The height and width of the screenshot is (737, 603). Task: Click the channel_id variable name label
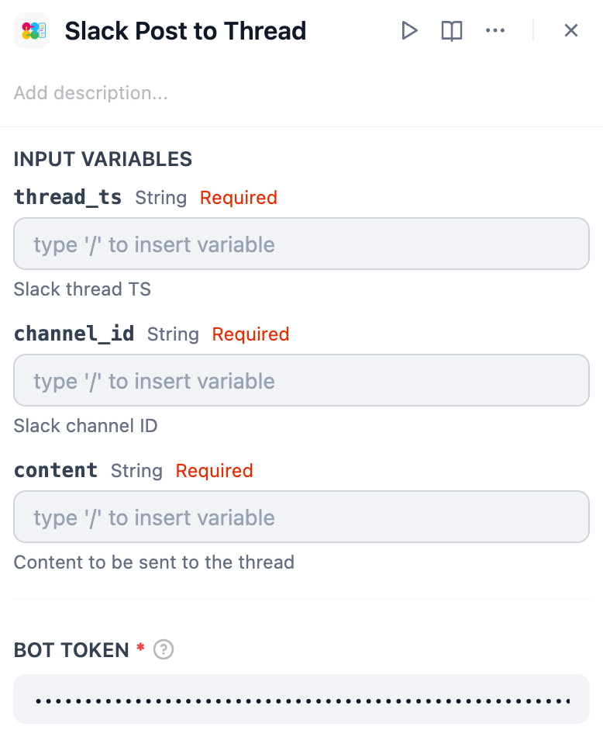pyautogui.click(x=74, y=334)
